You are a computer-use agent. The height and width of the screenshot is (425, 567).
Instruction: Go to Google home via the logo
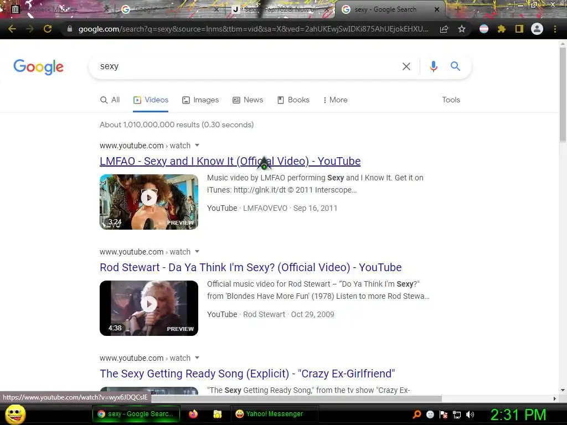[x=38, y=67]
